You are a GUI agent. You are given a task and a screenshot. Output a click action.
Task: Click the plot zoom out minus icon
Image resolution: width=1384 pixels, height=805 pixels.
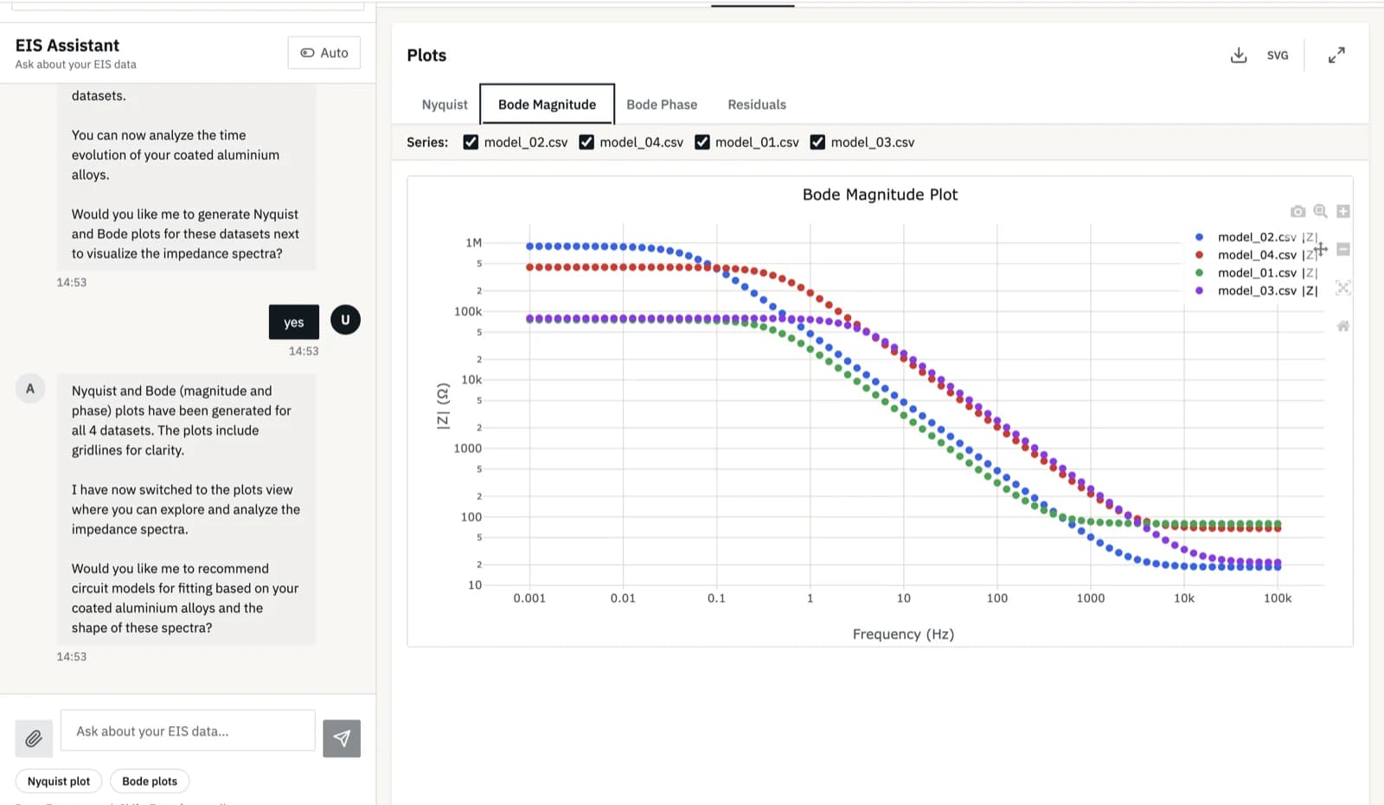[x=1343, y=250]
